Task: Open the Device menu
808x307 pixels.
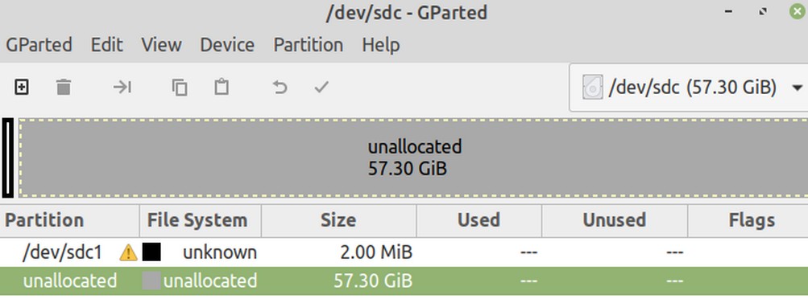Action: pos(227,45)
